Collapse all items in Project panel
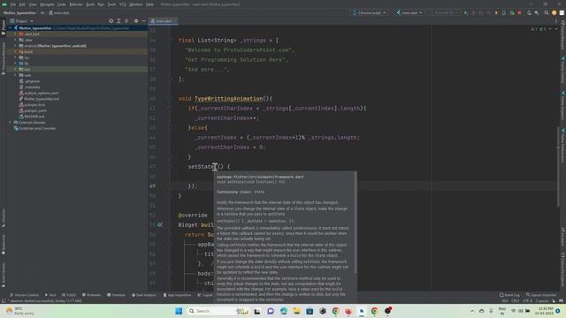566x318 pixels. point(126,21)
